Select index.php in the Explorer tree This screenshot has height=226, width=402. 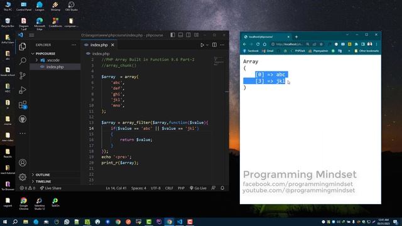[x=55, y=67]
